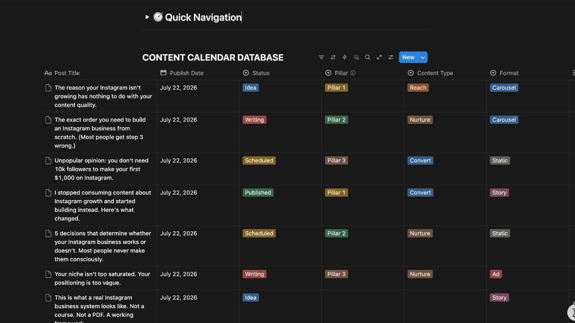Open view settings via the sliders icon
This screenshot has height=323, width=575.
(390, 57)
